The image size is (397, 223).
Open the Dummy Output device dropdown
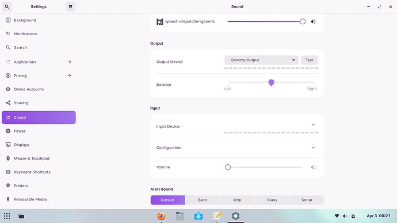[x=261, y=60]
